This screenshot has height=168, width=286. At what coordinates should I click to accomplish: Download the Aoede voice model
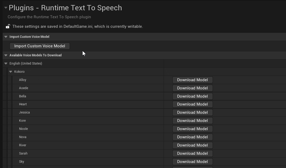(x=193, y=88)
